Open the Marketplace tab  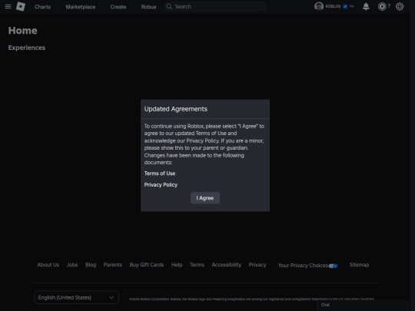[x=81, y=7]
